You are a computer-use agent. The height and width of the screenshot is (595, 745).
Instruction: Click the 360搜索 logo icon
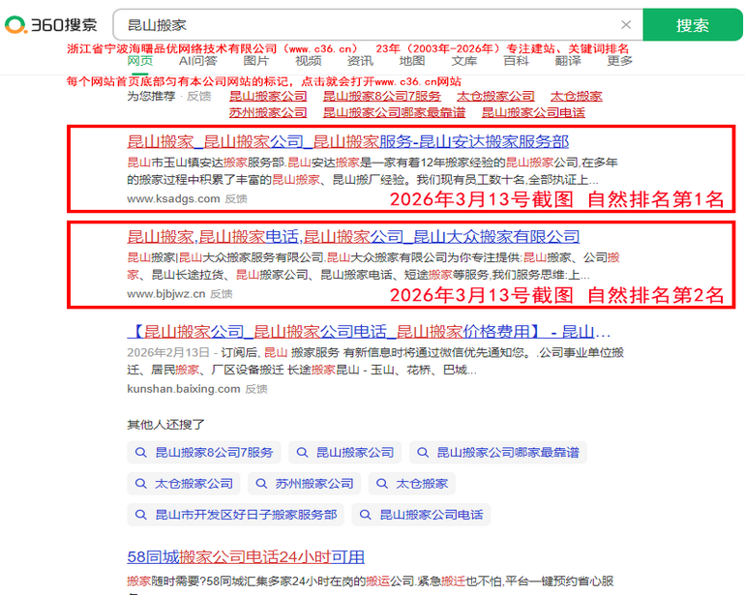pyautogui.click(x=16, y=25)
